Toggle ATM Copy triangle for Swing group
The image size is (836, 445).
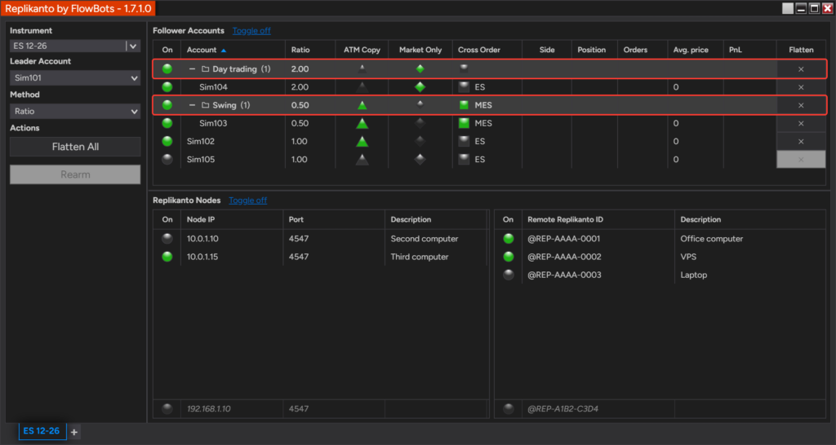click(362, 105)
